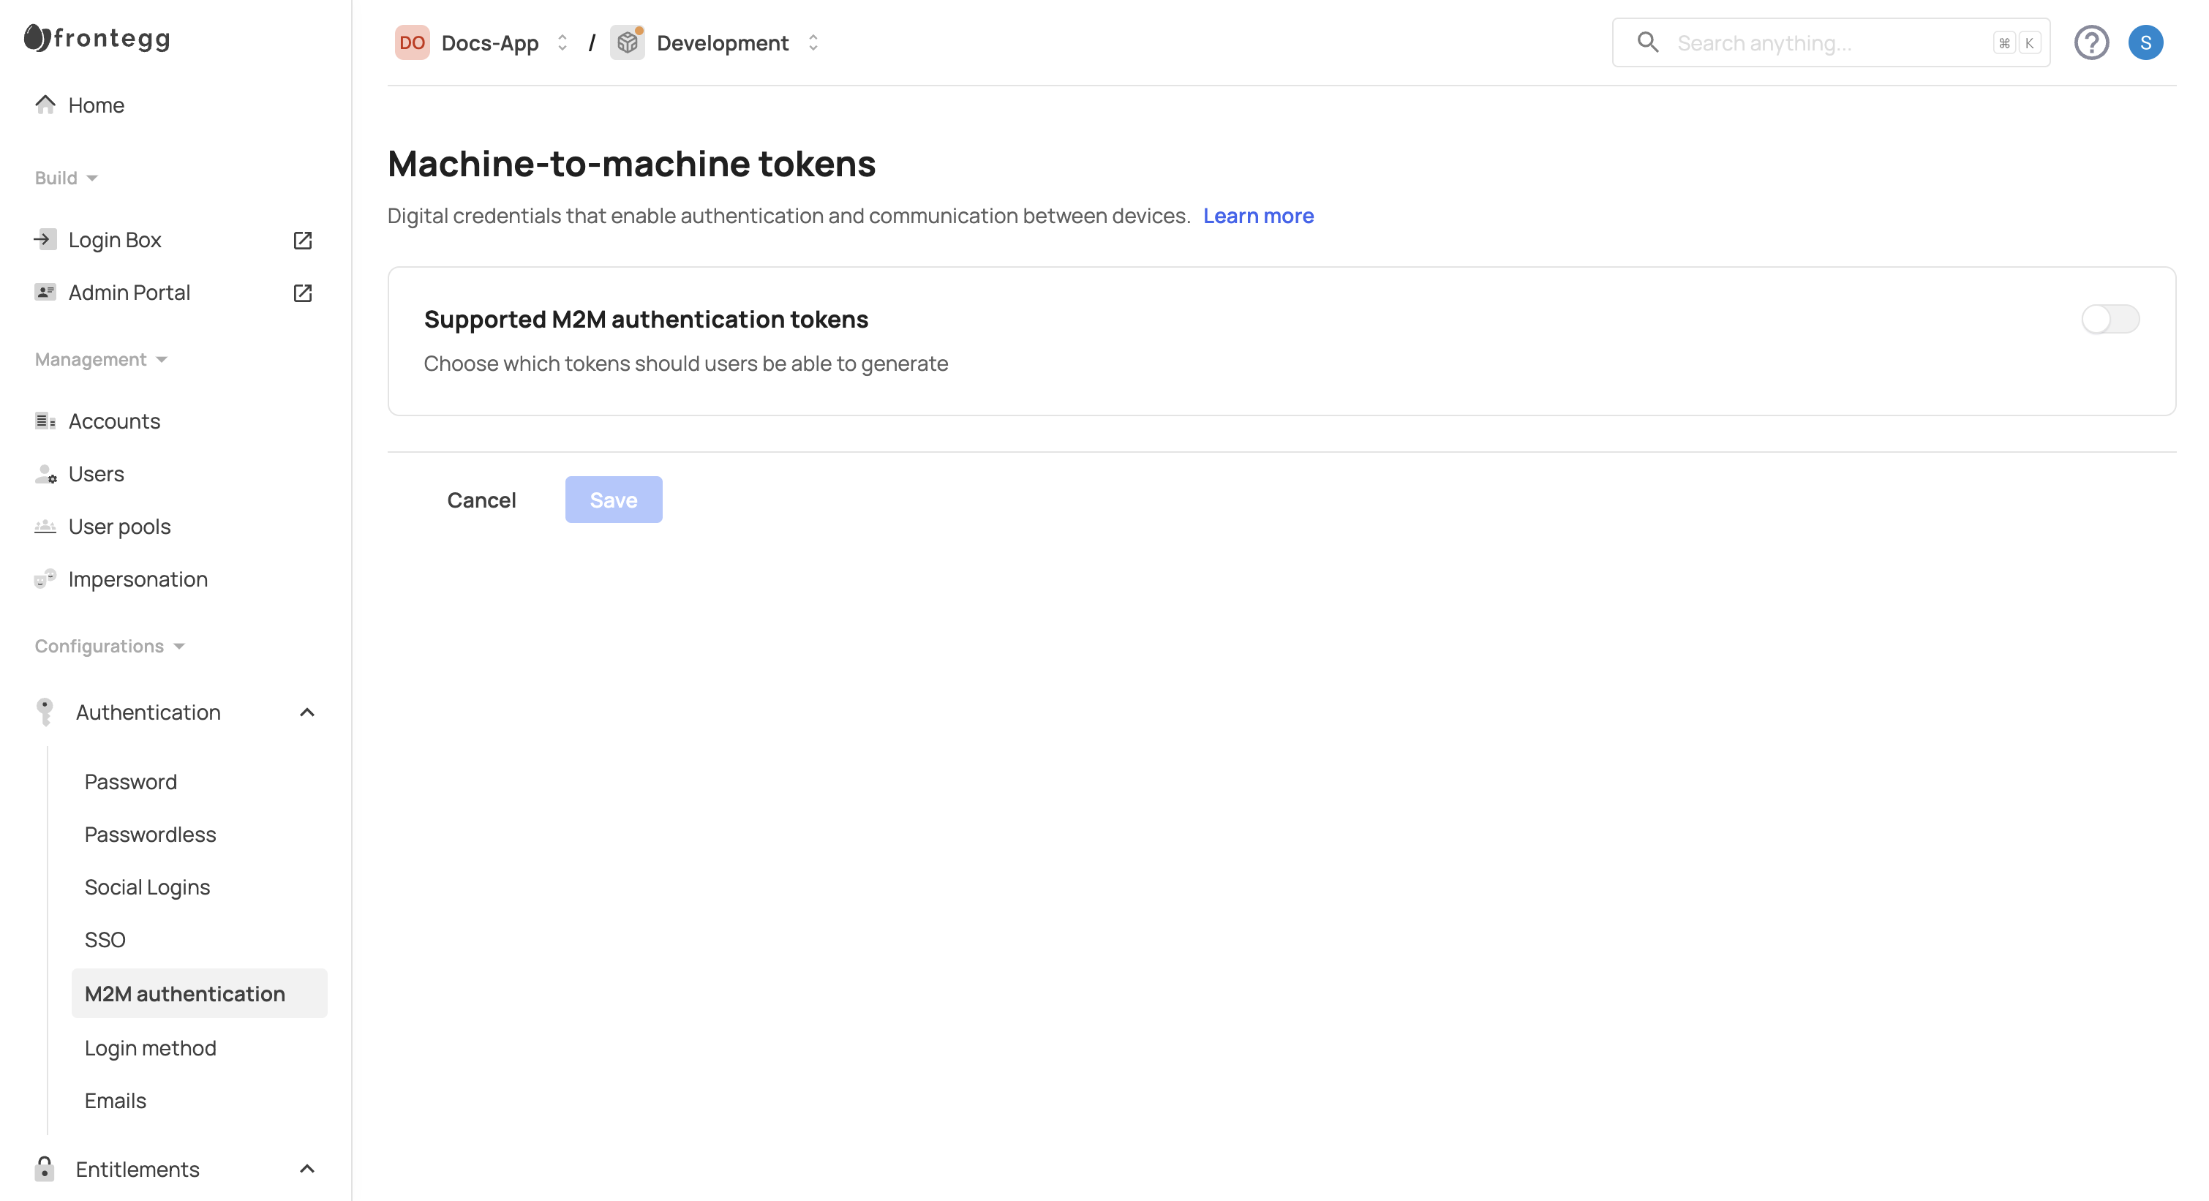Click the Home house icon
2209x1201 pixels.
coord(45,105)
